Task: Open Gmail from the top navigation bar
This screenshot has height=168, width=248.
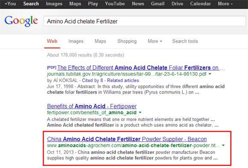Action: pyautogui.click(x=157, y=4)
